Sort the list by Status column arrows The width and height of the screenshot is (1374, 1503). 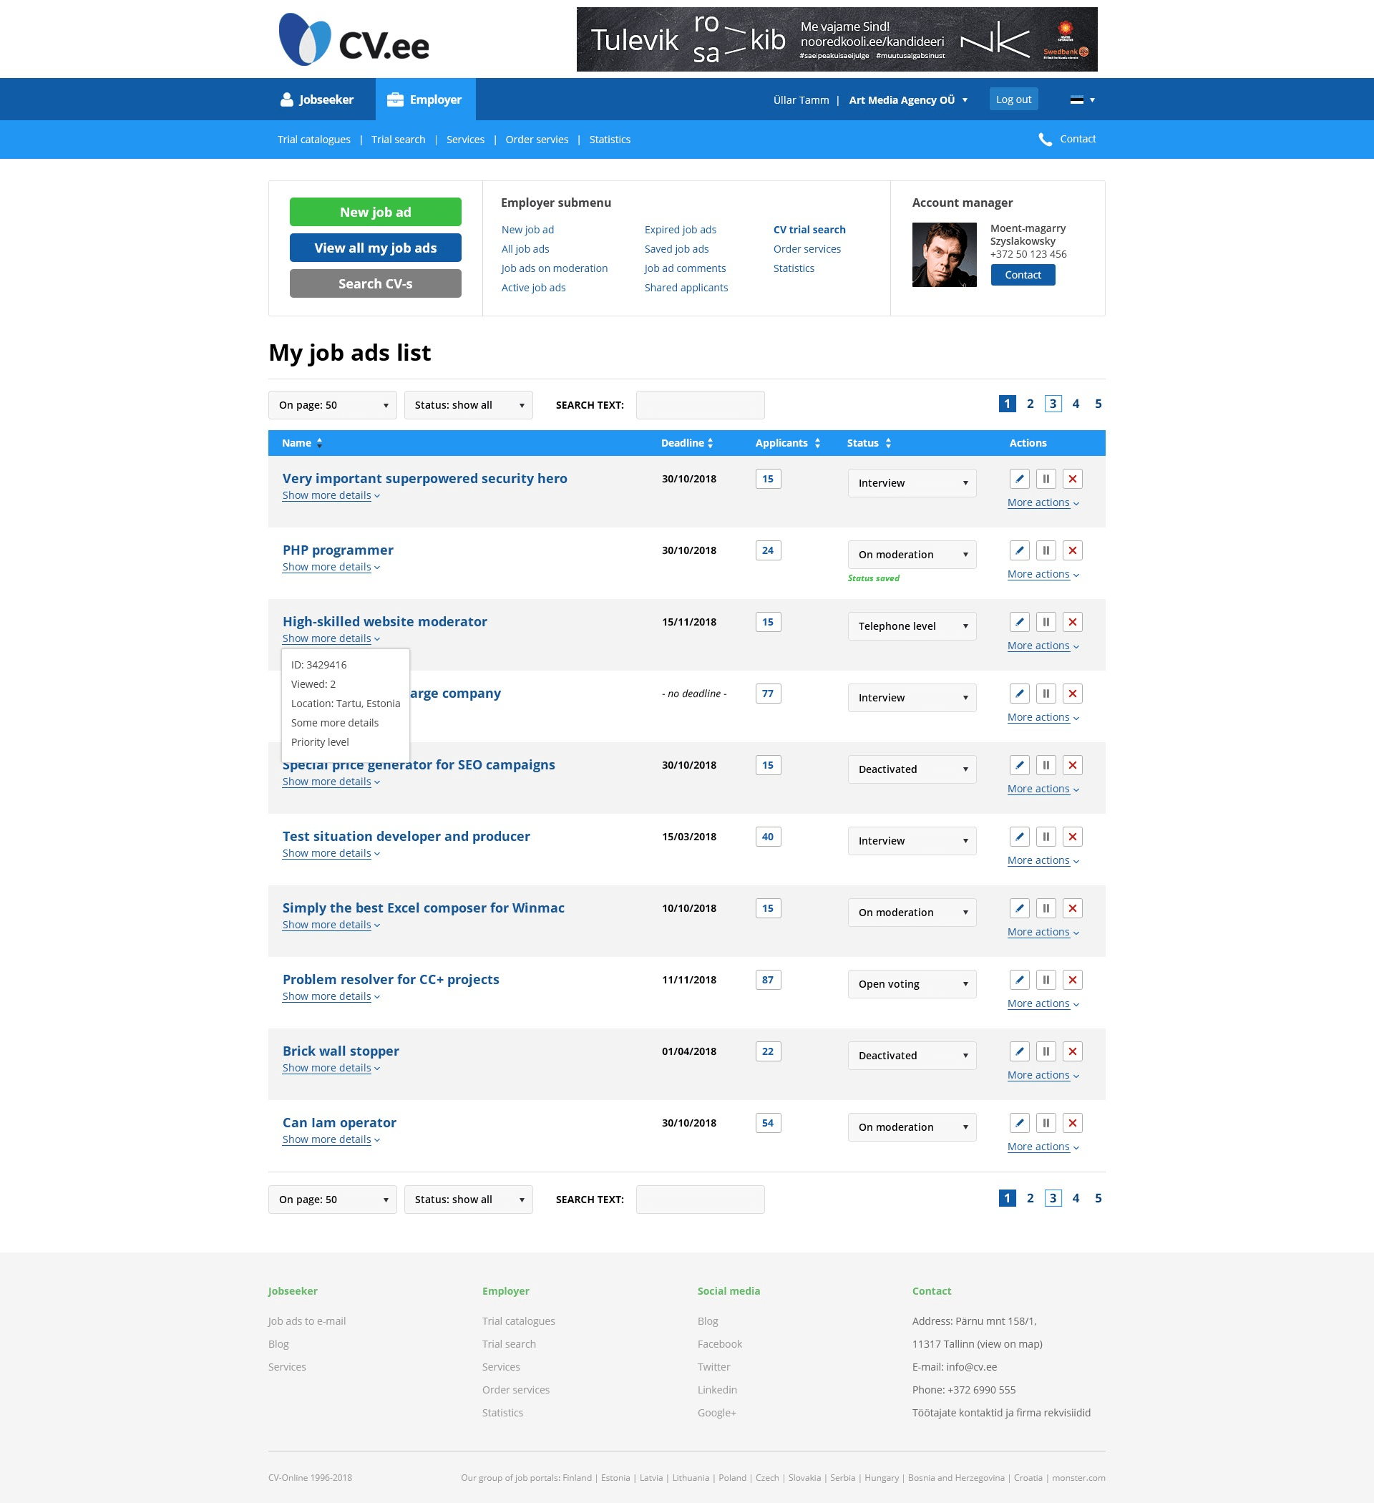[x=888, y=443]
